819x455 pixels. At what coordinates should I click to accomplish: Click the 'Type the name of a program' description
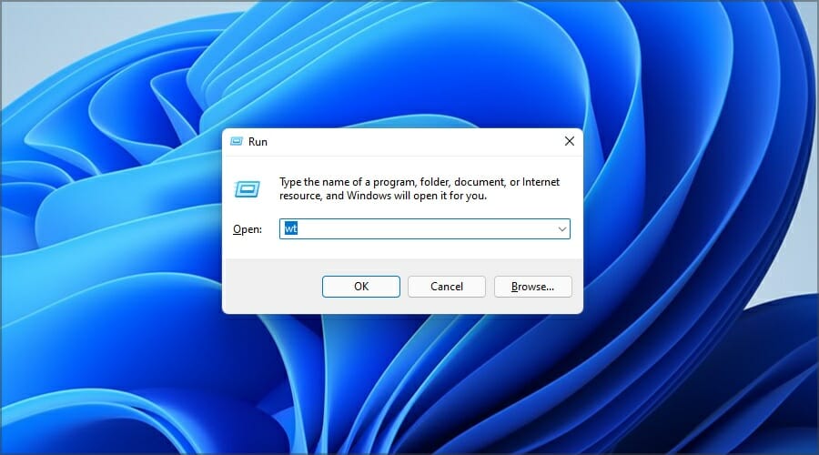pyautogui.click(x=420, y=188)
